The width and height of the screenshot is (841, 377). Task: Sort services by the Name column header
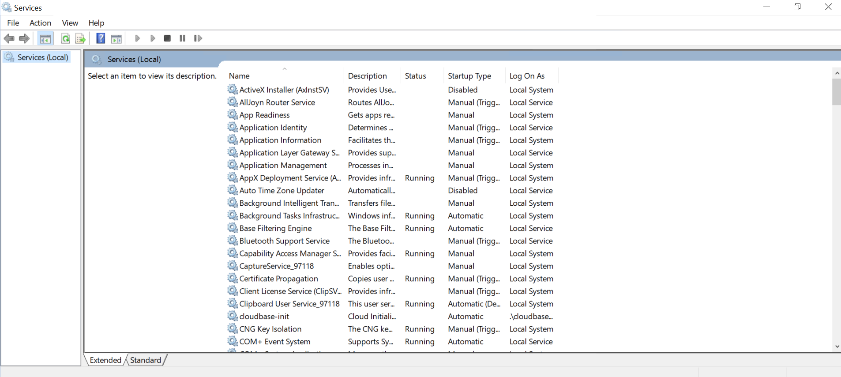(239, 76)
